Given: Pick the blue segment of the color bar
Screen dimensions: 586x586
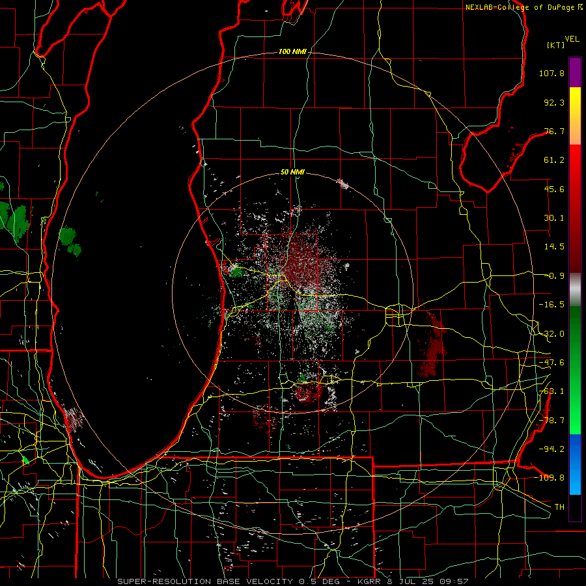Looking at the screenshot, I should [575, 464].
